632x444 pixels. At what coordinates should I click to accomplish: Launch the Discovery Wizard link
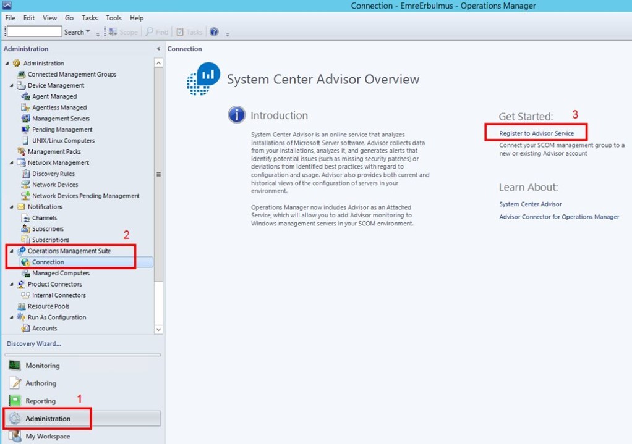pos(34,344)
